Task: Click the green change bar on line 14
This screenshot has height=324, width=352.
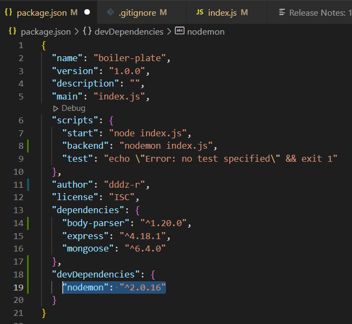Action: pyautogui.click(x=28, y=223)
